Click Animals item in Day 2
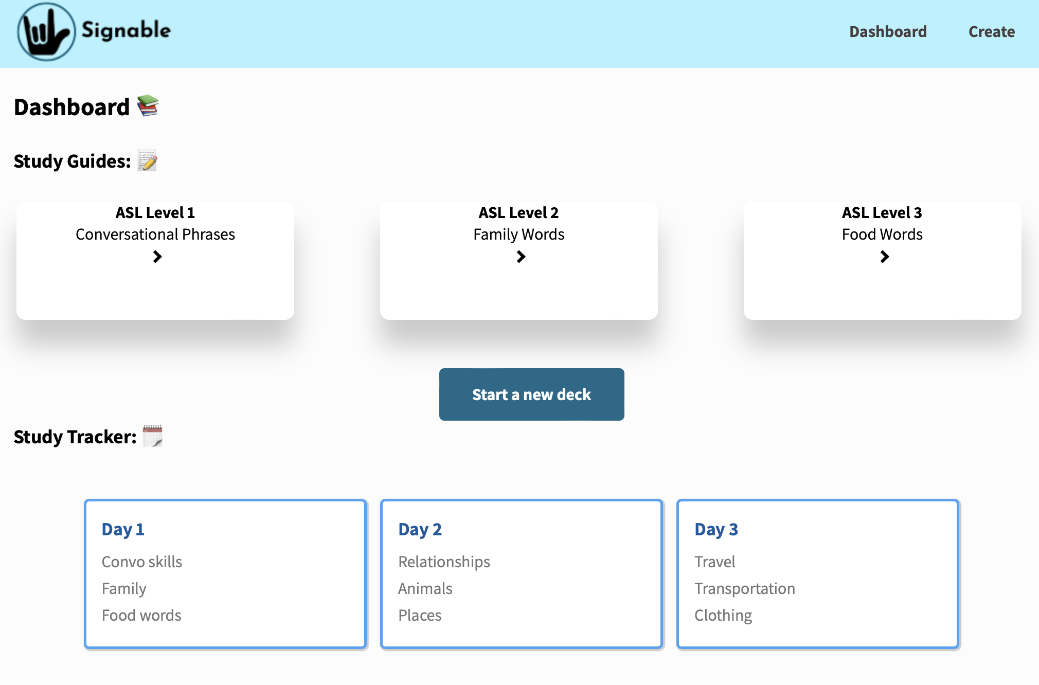The width and height of the screenshot is (1039, 685). 425,588
